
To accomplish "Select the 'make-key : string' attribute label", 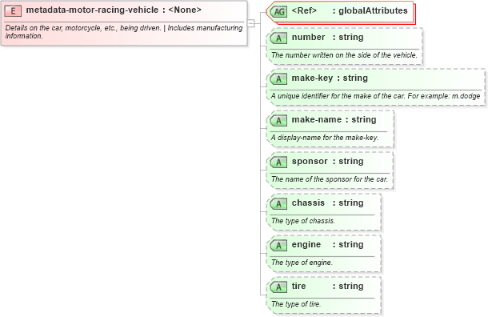I will [330, 78].
